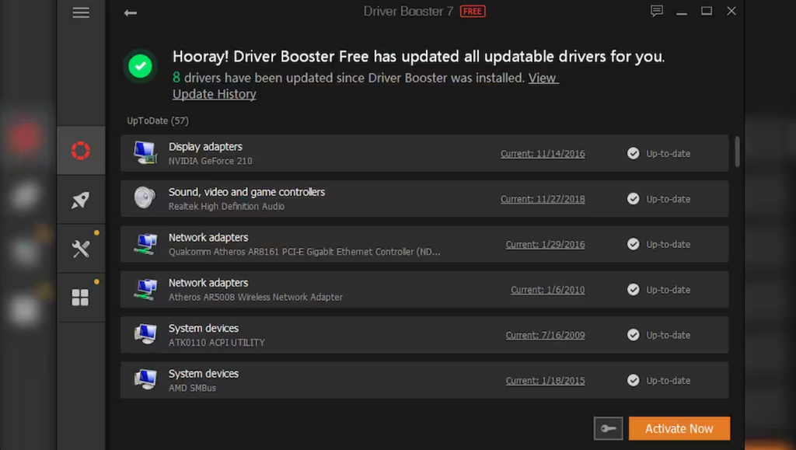796x450 pixels.
Task: Click the audio device icon beside Realtek row
Action: coord(145,198)
